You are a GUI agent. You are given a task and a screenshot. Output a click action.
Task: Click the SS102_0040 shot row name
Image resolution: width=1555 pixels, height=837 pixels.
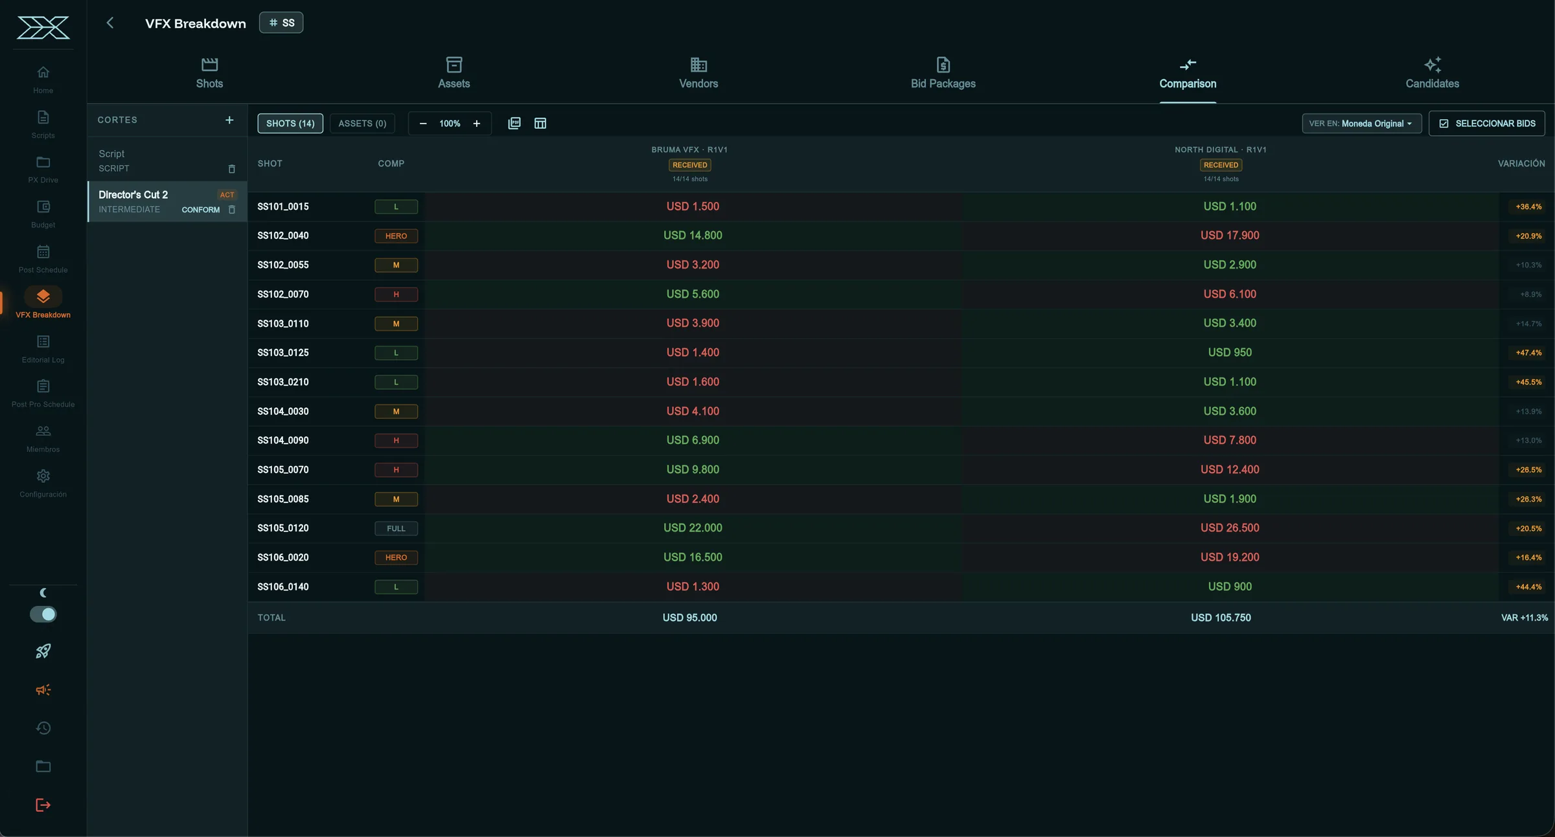click(x=283, y=236)
